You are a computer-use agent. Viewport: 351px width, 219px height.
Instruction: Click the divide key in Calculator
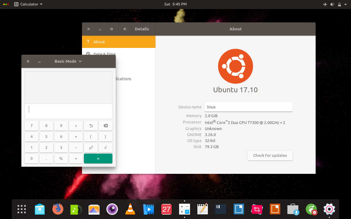point(76,126)
